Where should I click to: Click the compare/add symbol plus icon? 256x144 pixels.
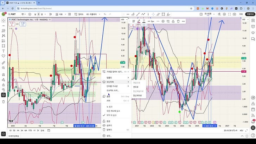(30, 14)
